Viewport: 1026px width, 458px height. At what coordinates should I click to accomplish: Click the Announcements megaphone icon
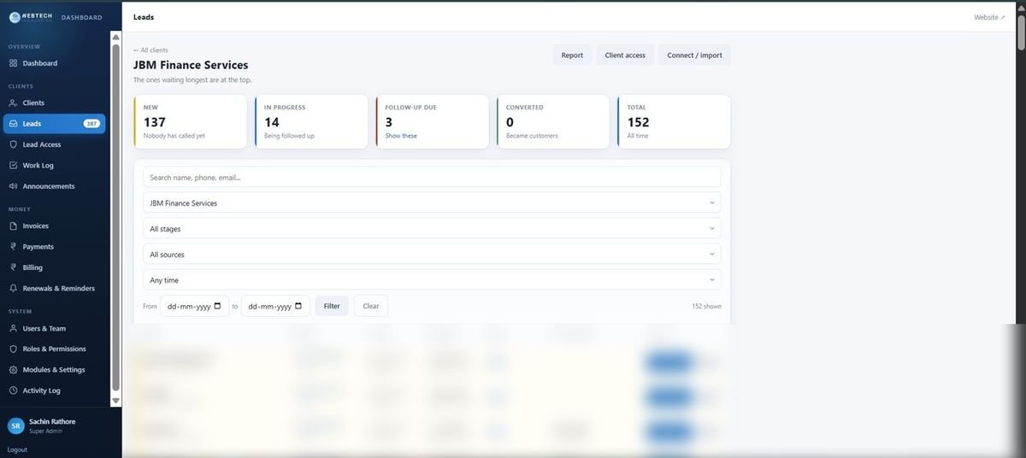click(x=13, y=186)
